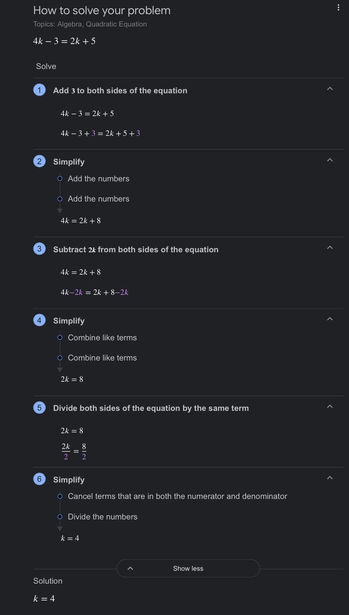
Task: Click the step 5 number badge
Action: pyautogui.click(x=40, y=408)
